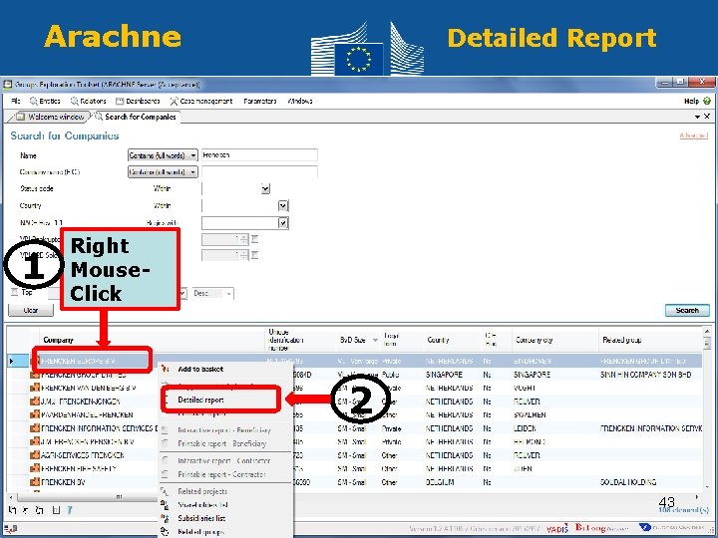Open the Case management menu
The image size is (718, 538).
pos(201,101)
